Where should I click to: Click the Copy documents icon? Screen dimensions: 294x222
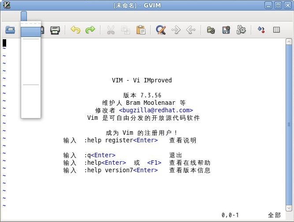pyautogui.click(x=126, y=30)
